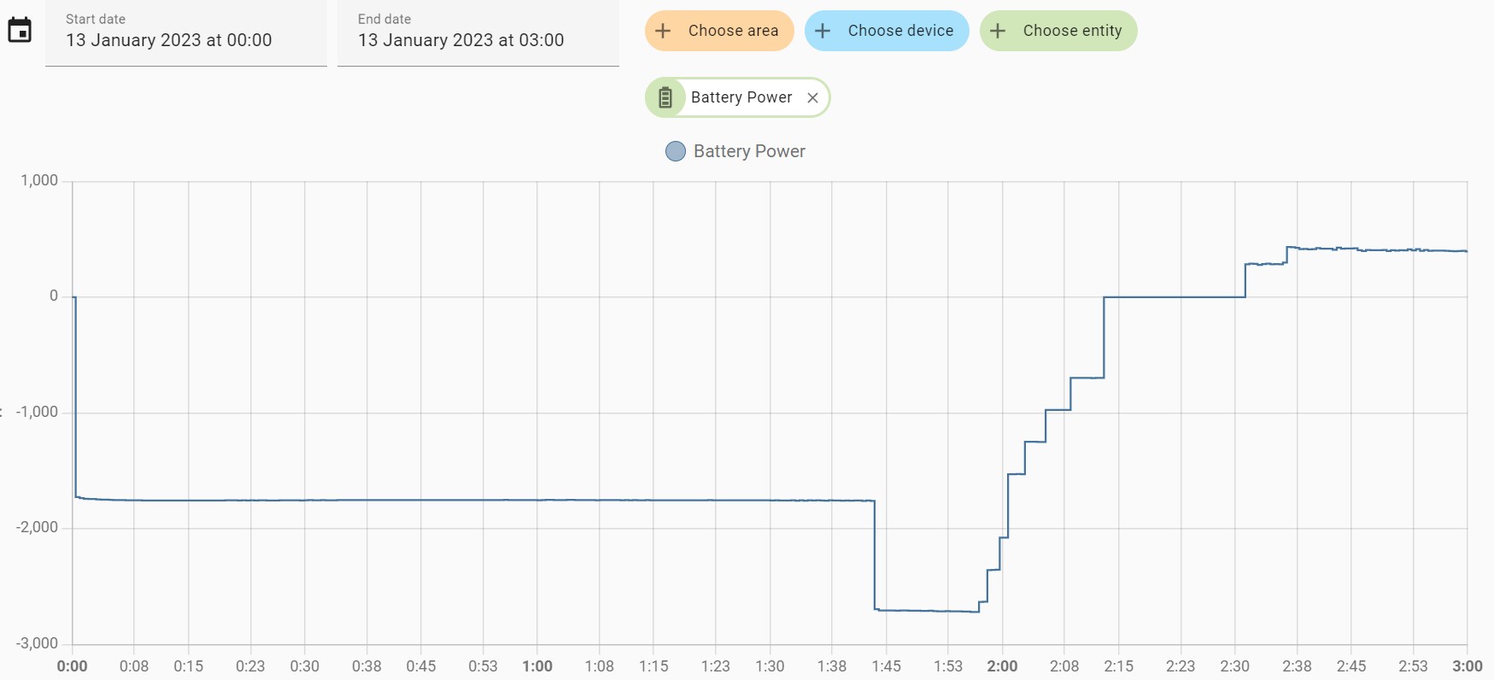Open the Choose entity picker

pyautogui.click(x=1058, y=31)
